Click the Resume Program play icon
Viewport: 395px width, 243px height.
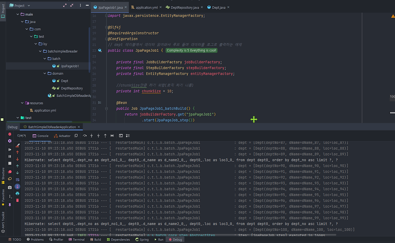[x=10, y=150]
